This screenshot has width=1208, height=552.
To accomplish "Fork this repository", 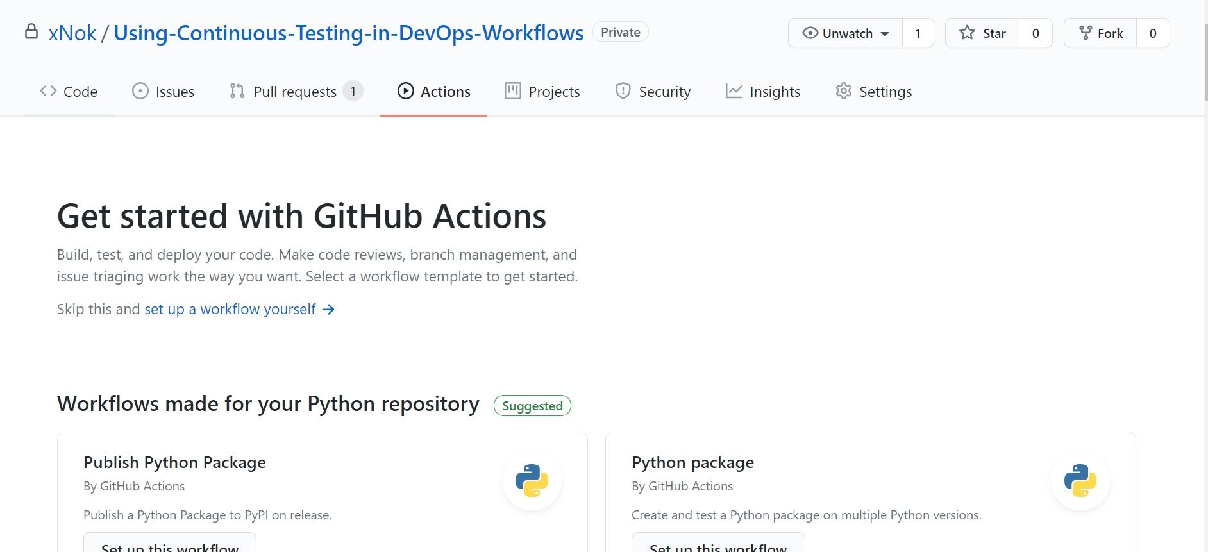I will tap(1101, 33).
